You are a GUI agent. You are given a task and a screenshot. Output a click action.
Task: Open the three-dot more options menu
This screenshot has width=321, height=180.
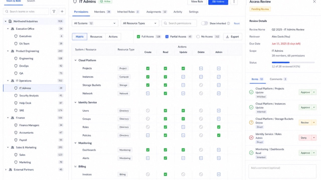click(234, 2)
